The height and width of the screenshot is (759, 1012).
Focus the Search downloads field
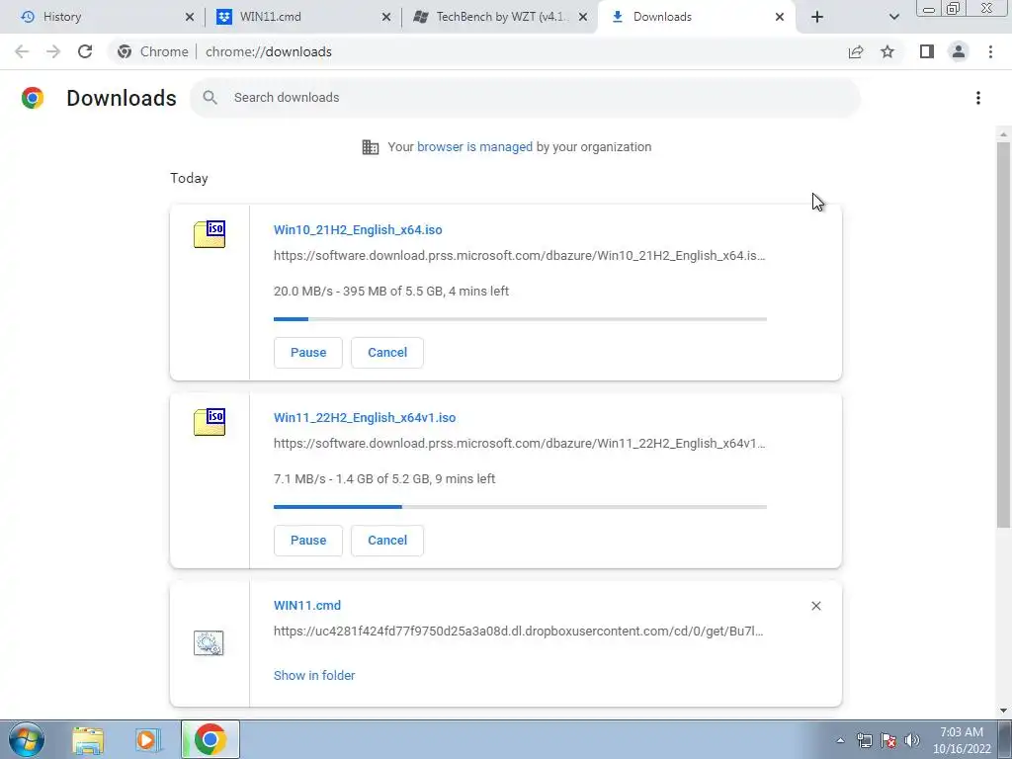pyautogui.click(x=526, y=98)
